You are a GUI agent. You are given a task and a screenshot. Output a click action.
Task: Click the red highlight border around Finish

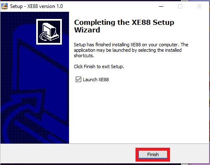pos(153,149)
